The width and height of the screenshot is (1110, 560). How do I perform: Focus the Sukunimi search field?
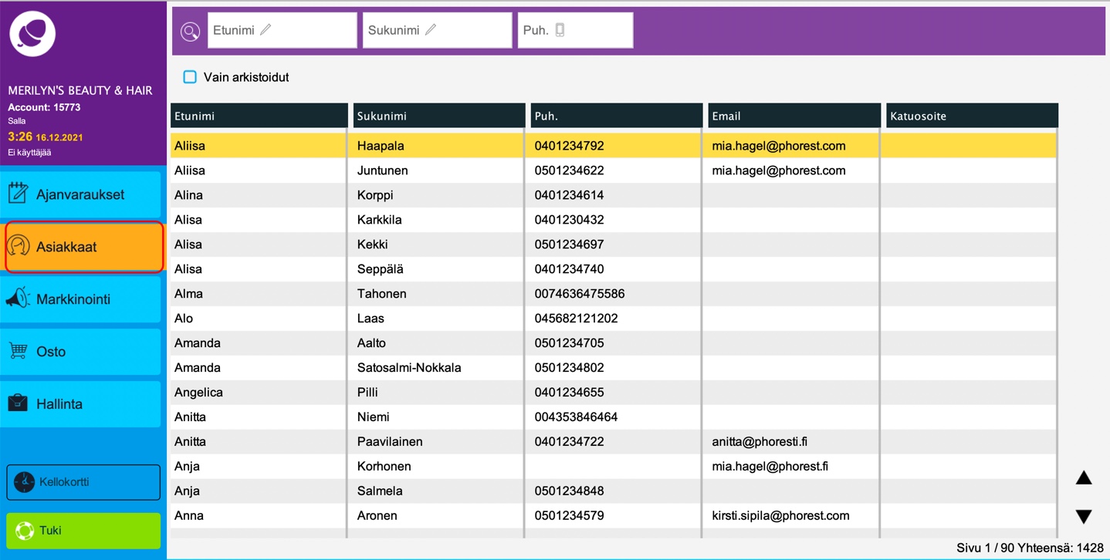tap(437, 30)
